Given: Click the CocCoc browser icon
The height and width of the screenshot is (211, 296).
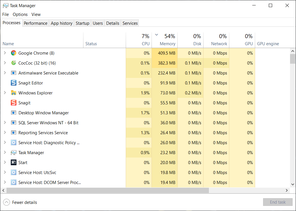Looking at the screenshot, I should click(x=13, y=63).
